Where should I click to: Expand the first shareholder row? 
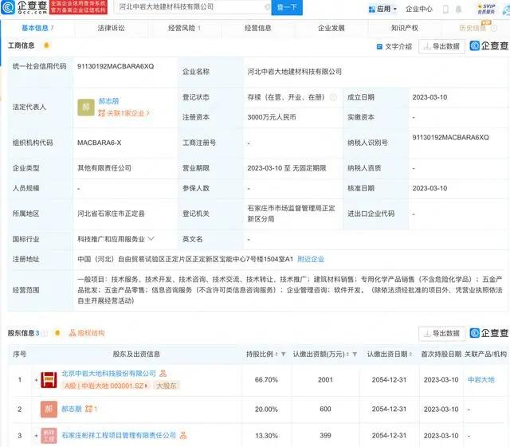tap(36, 380)
